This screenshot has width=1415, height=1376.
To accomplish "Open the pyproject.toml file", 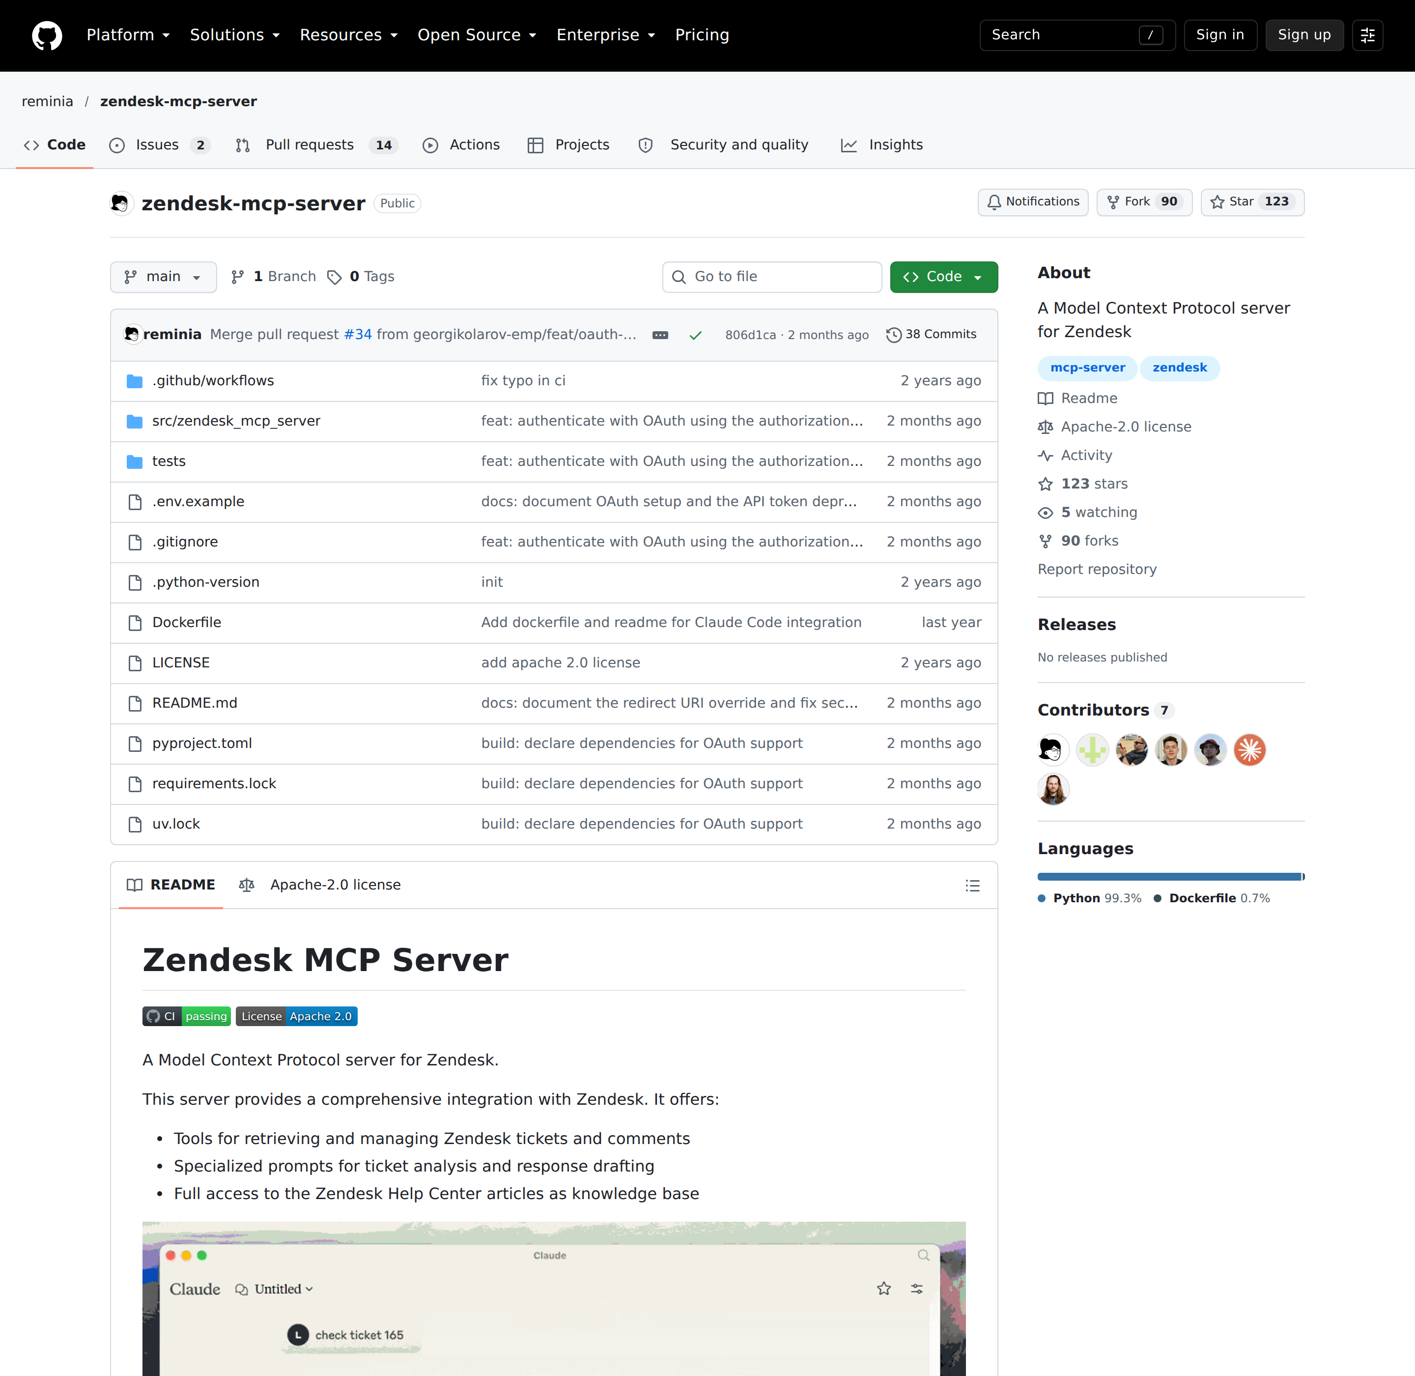I will (x=202, y=744).
